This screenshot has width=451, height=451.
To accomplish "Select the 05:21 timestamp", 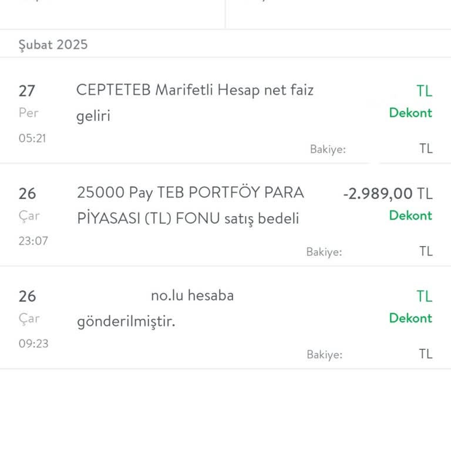I will pos(32,139).
